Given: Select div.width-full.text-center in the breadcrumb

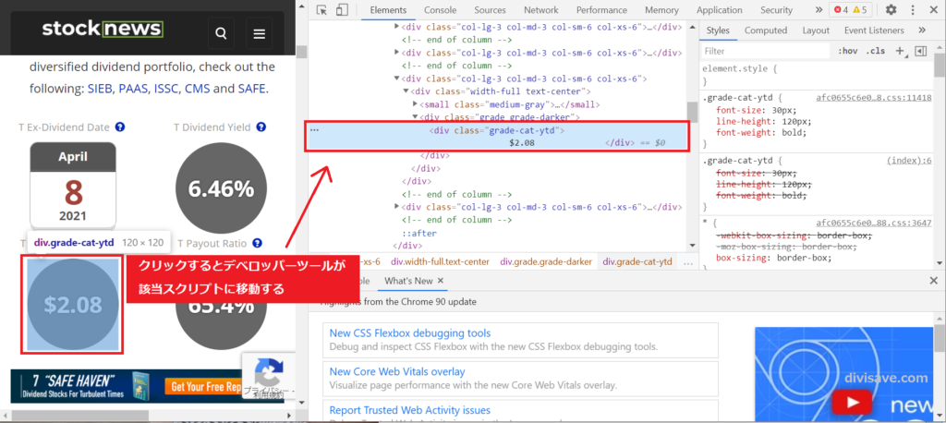Looking at the screenshot, I should [440, 262].
